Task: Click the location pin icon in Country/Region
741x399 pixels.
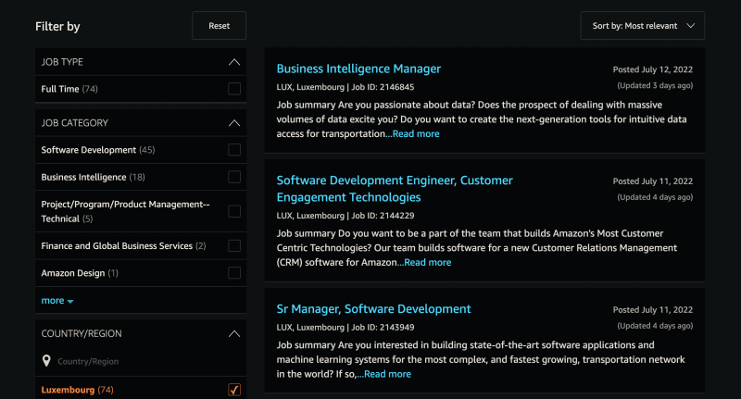Action: pyautogui.click(x=46, y=361)
